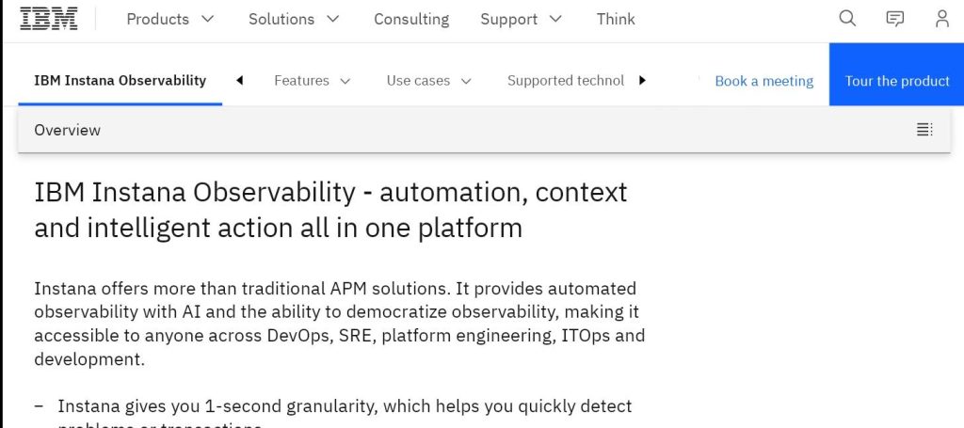Open the chat message icon
Viewport: 964px width, 428px height.
pos(894,19)
